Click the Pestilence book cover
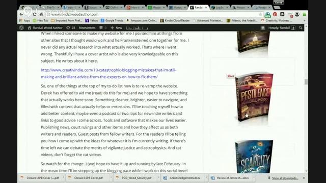This screenshot has height=183, width=326. tap(254, 97)
